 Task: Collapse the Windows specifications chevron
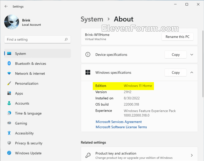tap(192, 72)
